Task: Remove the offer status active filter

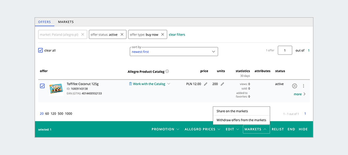Action: (122, 34)
